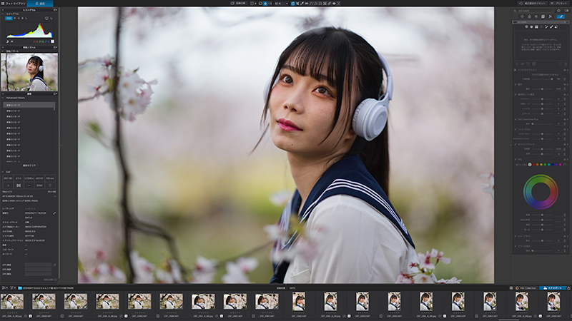Select the 設定 customize tab
Viewport: 572px width, 321px height.
tap(40, 4)
